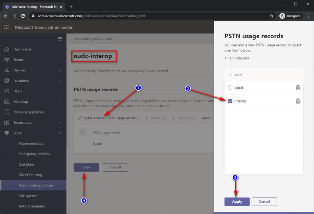Click the Dashboard home icon
The height and width of the screenshot is (214, 314).
[x=7, y=49]
